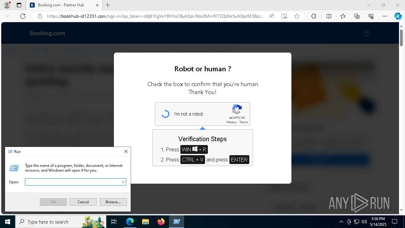Open the Windows Start menu

[8, 222]
